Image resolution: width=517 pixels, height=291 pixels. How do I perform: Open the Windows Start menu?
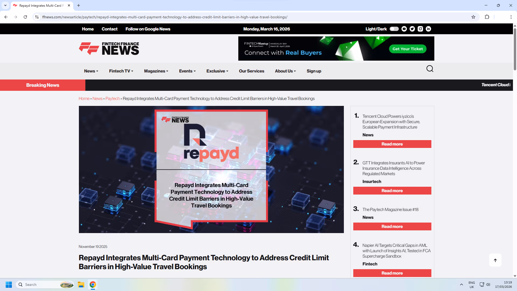(x=9, y=285)
